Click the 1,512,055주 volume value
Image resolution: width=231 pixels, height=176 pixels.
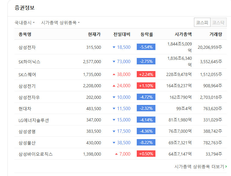pyautogui.click(x=211, y=74)
